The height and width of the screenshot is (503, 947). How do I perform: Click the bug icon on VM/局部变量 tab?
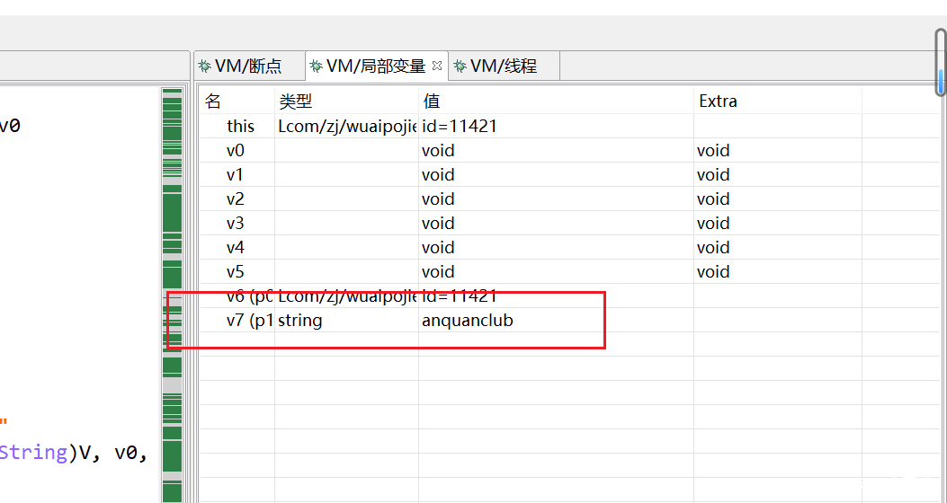[316, 66]
